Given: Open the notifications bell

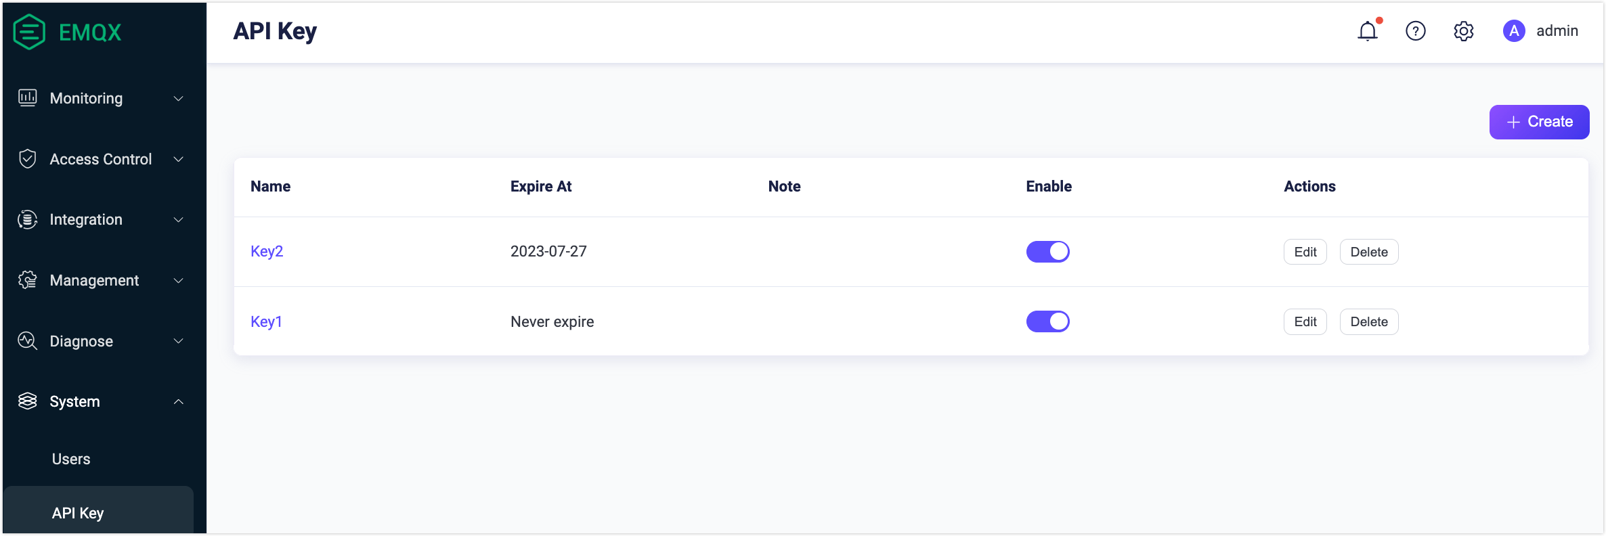Looking at the screenshot, I should pyautogui.click(x=1368, y=31).
